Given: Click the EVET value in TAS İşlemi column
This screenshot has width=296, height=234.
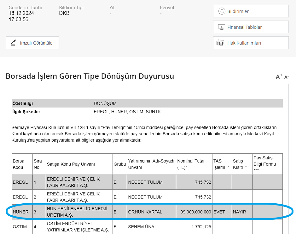Looking at the screenshot, I should 219,212.
